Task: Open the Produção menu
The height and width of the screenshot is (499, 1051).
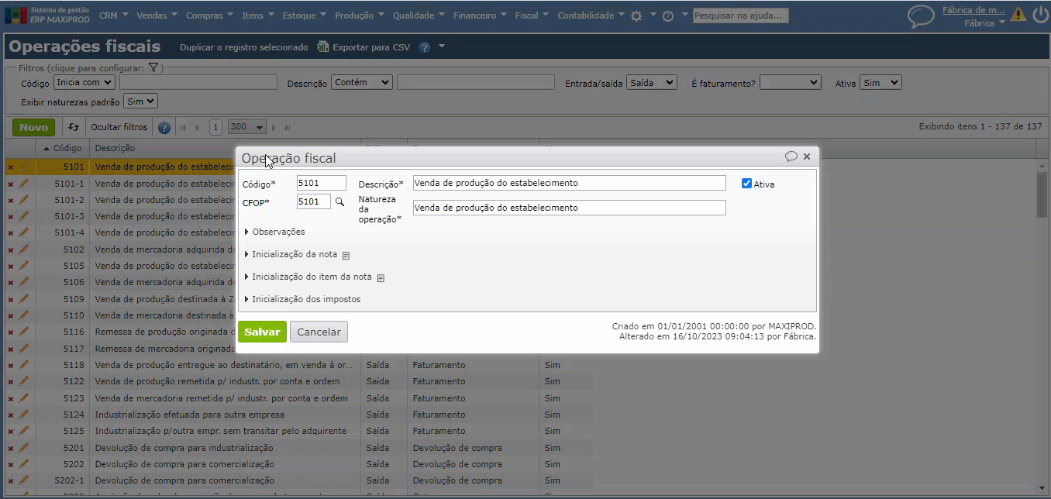Action: point(360,15)
